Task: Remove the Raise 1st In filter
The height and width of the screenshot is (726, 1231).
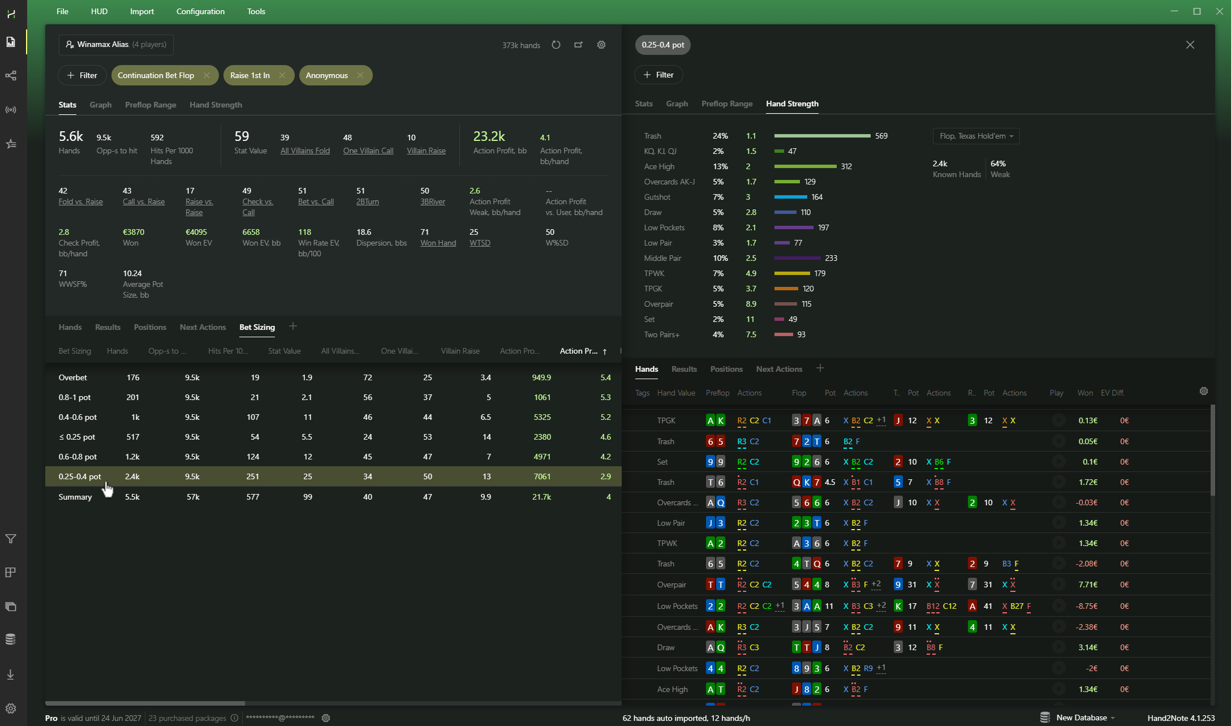Action: tap(282, 75)
